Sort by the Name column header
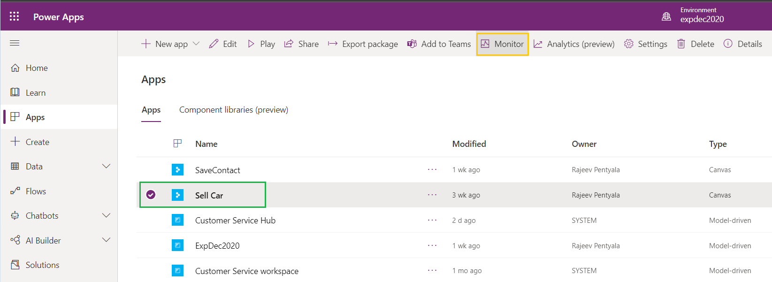Screen dimensions: 772x282 tap(206, 144)
